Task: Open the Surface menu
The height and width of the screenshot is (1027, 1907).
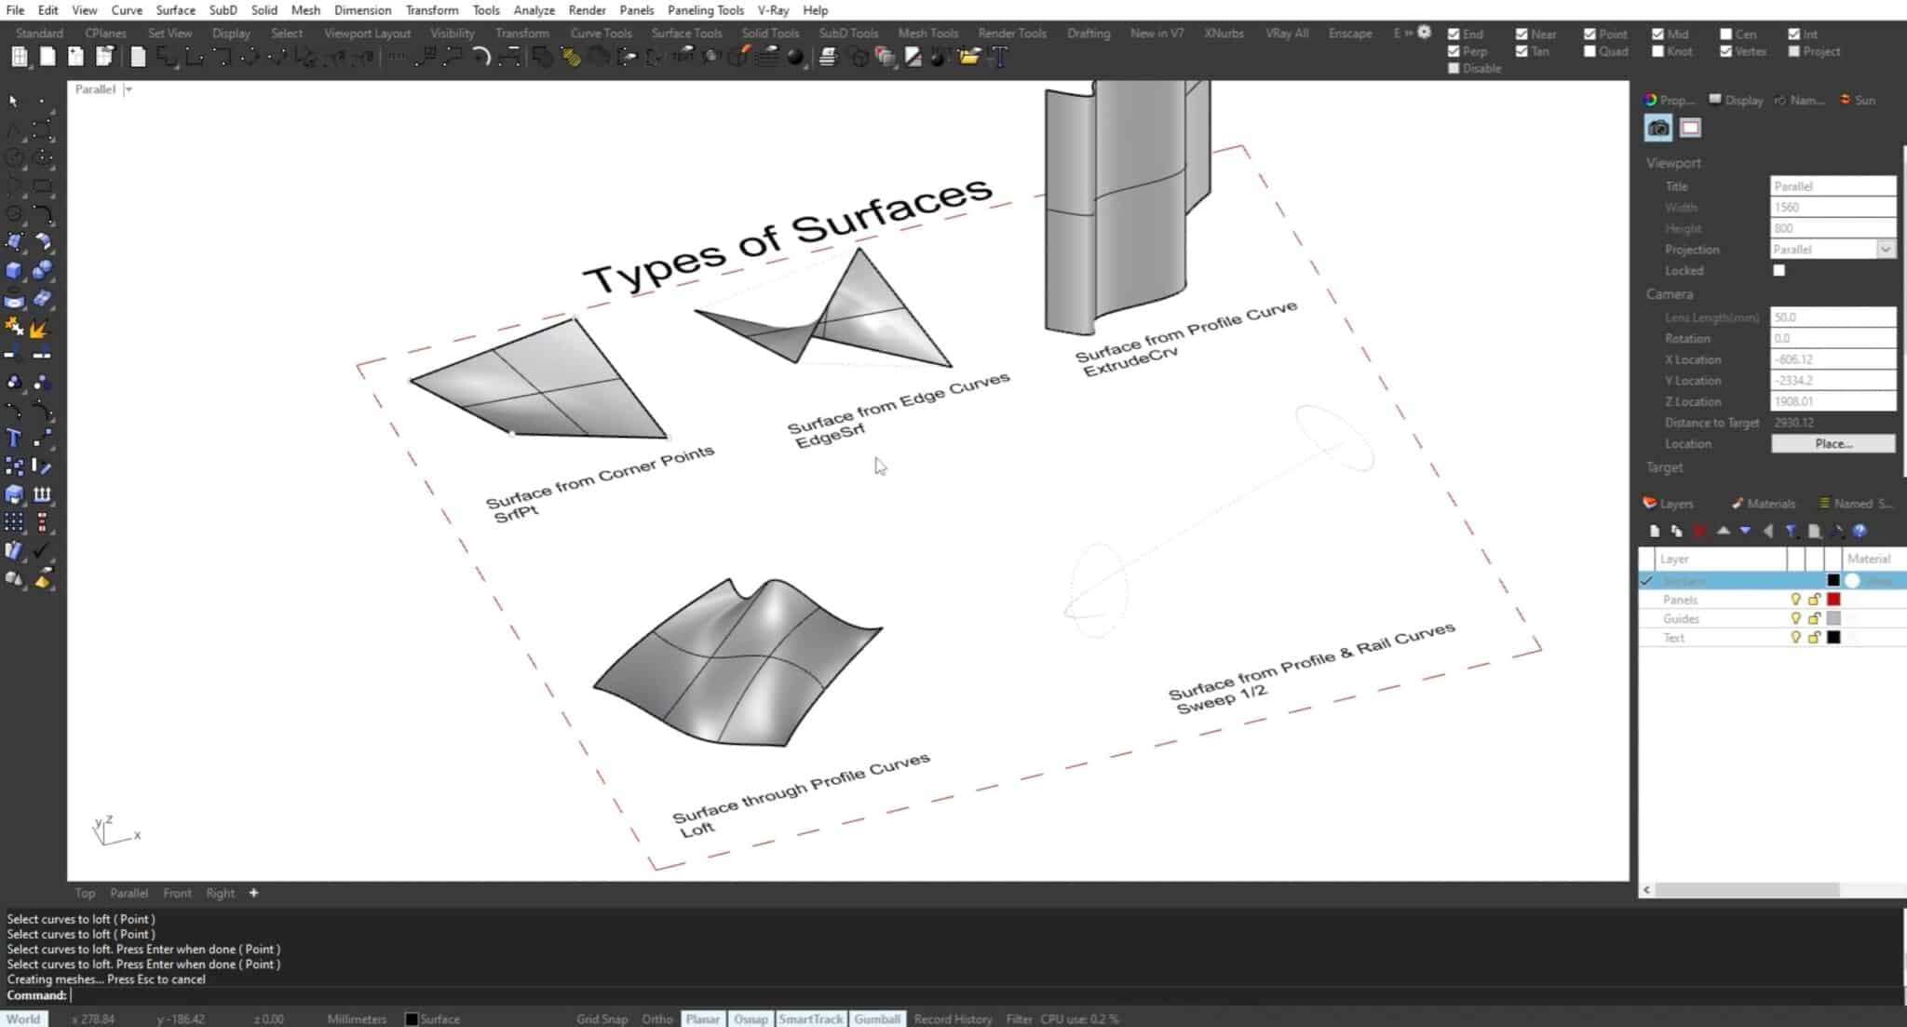Action: pos(175,10)
